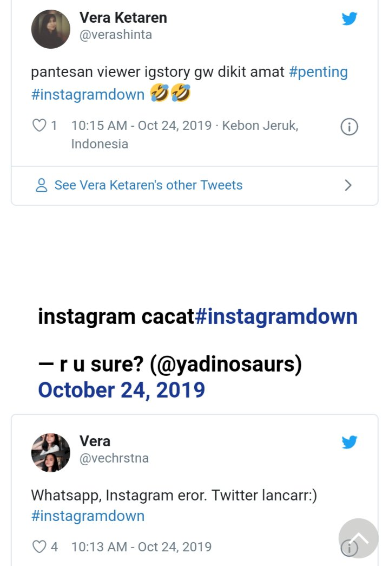Viewport: 389px width, 566px height.
Task: Click the 10:15 AM - Oct 24, 2019 timestamp
Action: point(141,126)
